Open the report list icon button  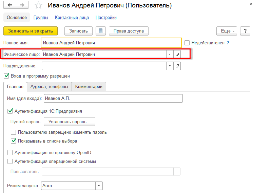[100, 31]
